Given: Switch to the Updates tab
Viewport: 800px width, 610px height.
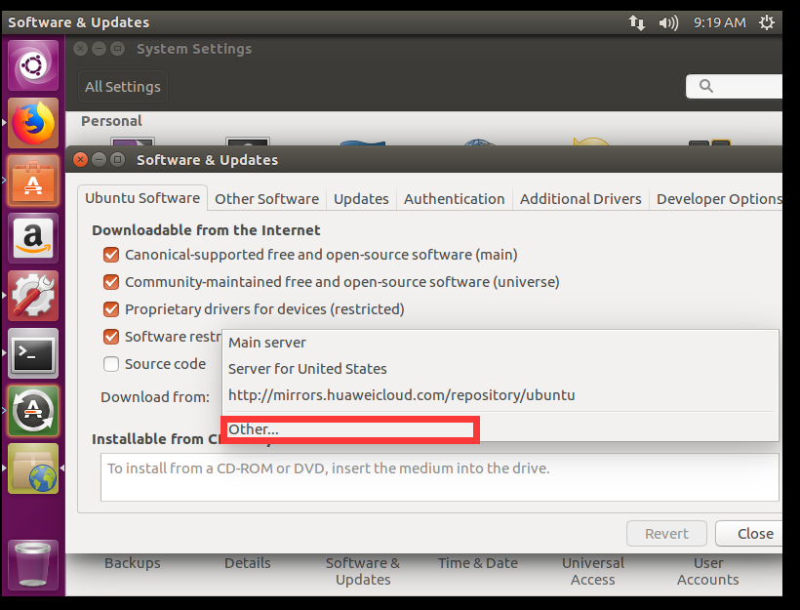Looking at the screenshot, I should (360, 198).
